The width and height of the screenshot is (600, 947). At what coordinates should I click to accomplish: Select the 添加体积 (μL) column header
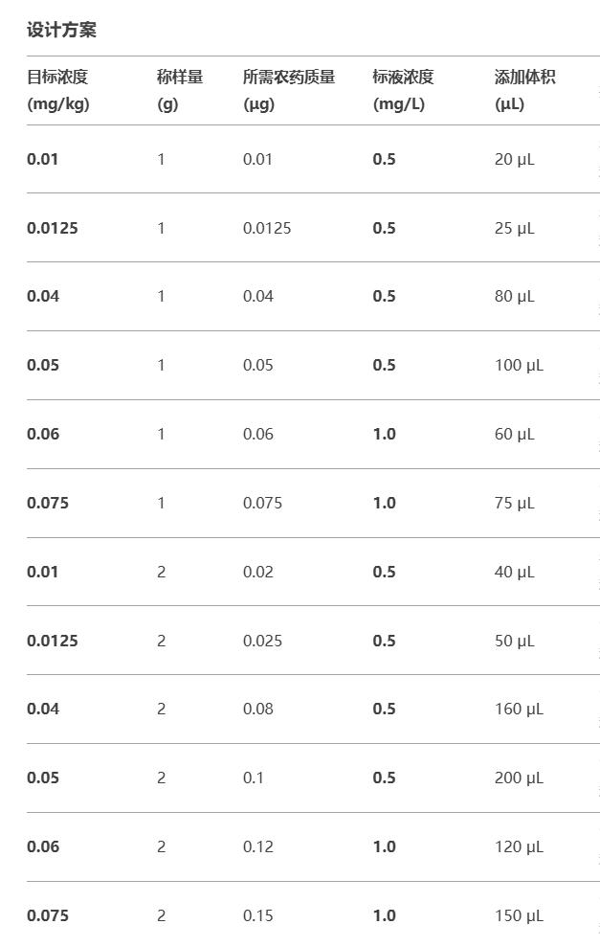(x=524, y=90)
